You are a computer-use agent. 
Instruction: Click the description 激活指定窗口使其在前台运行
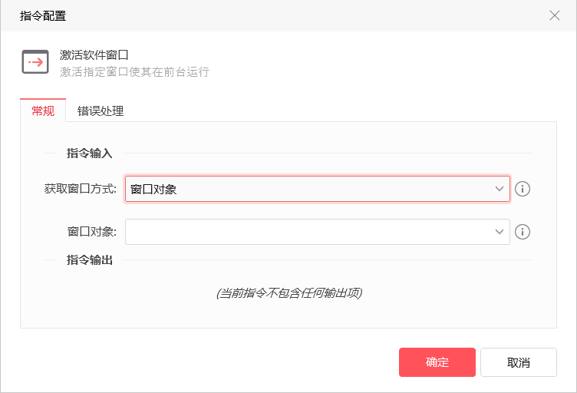[x=134, y=72]
